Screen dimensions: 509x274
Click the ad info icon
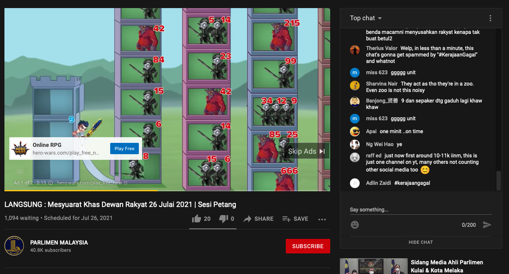(50, 183)
